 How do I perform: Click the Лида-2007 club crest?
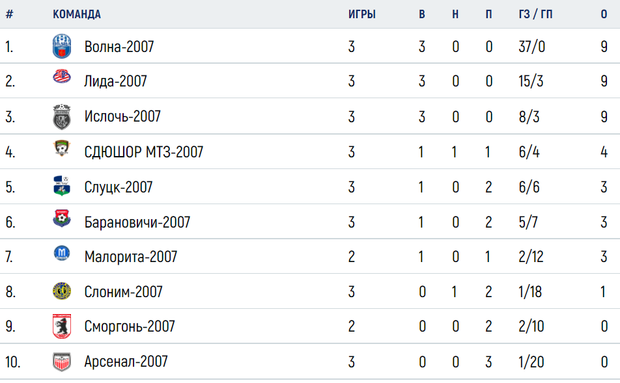click(62, 76)
